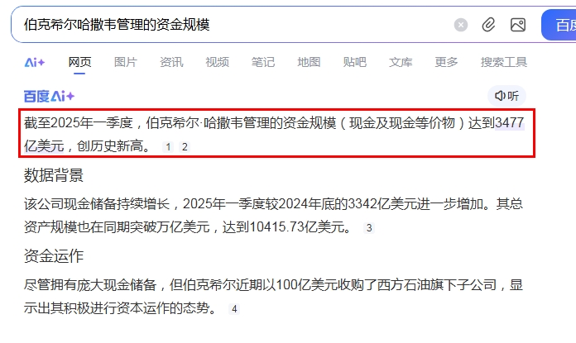
Task: Click the 3342亿美元 text
Action: click(382, 203)
